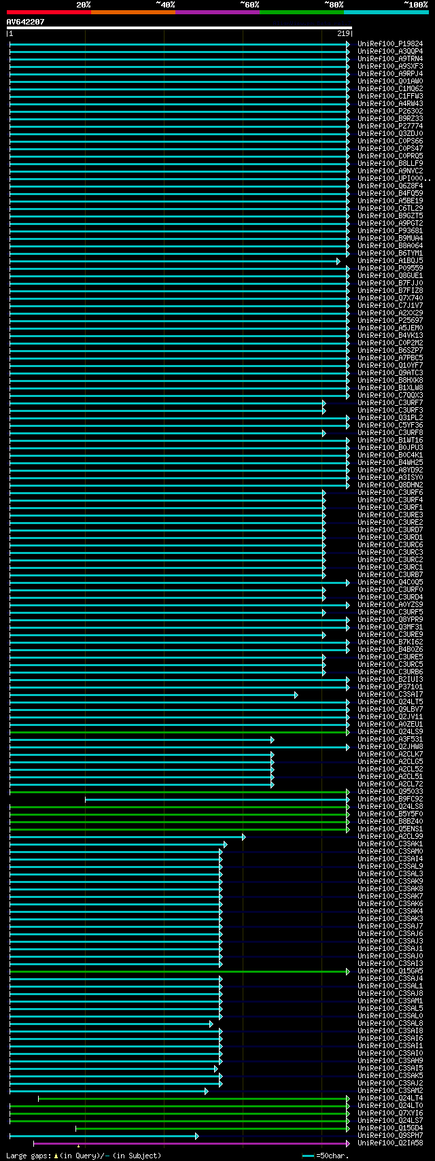Image resolution: width=435 pixels, height=1161 pixels.
Task: Open hit UniRef100_P19824
Action: [390, 44]
